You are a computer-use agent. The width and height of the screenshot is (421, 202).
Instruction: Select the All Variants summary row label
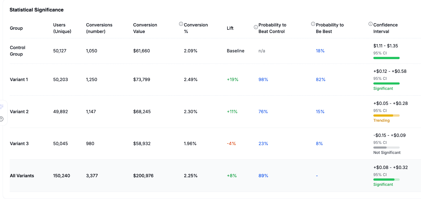pos(22,176)
